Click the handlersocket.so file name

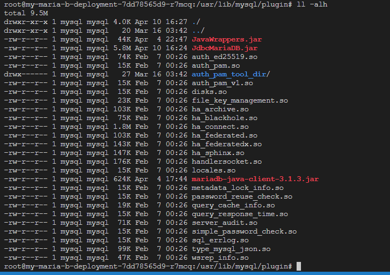pos(226,162)
